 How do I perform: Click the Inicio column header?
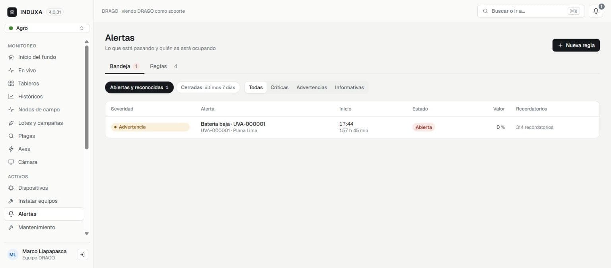pos(345,109)
